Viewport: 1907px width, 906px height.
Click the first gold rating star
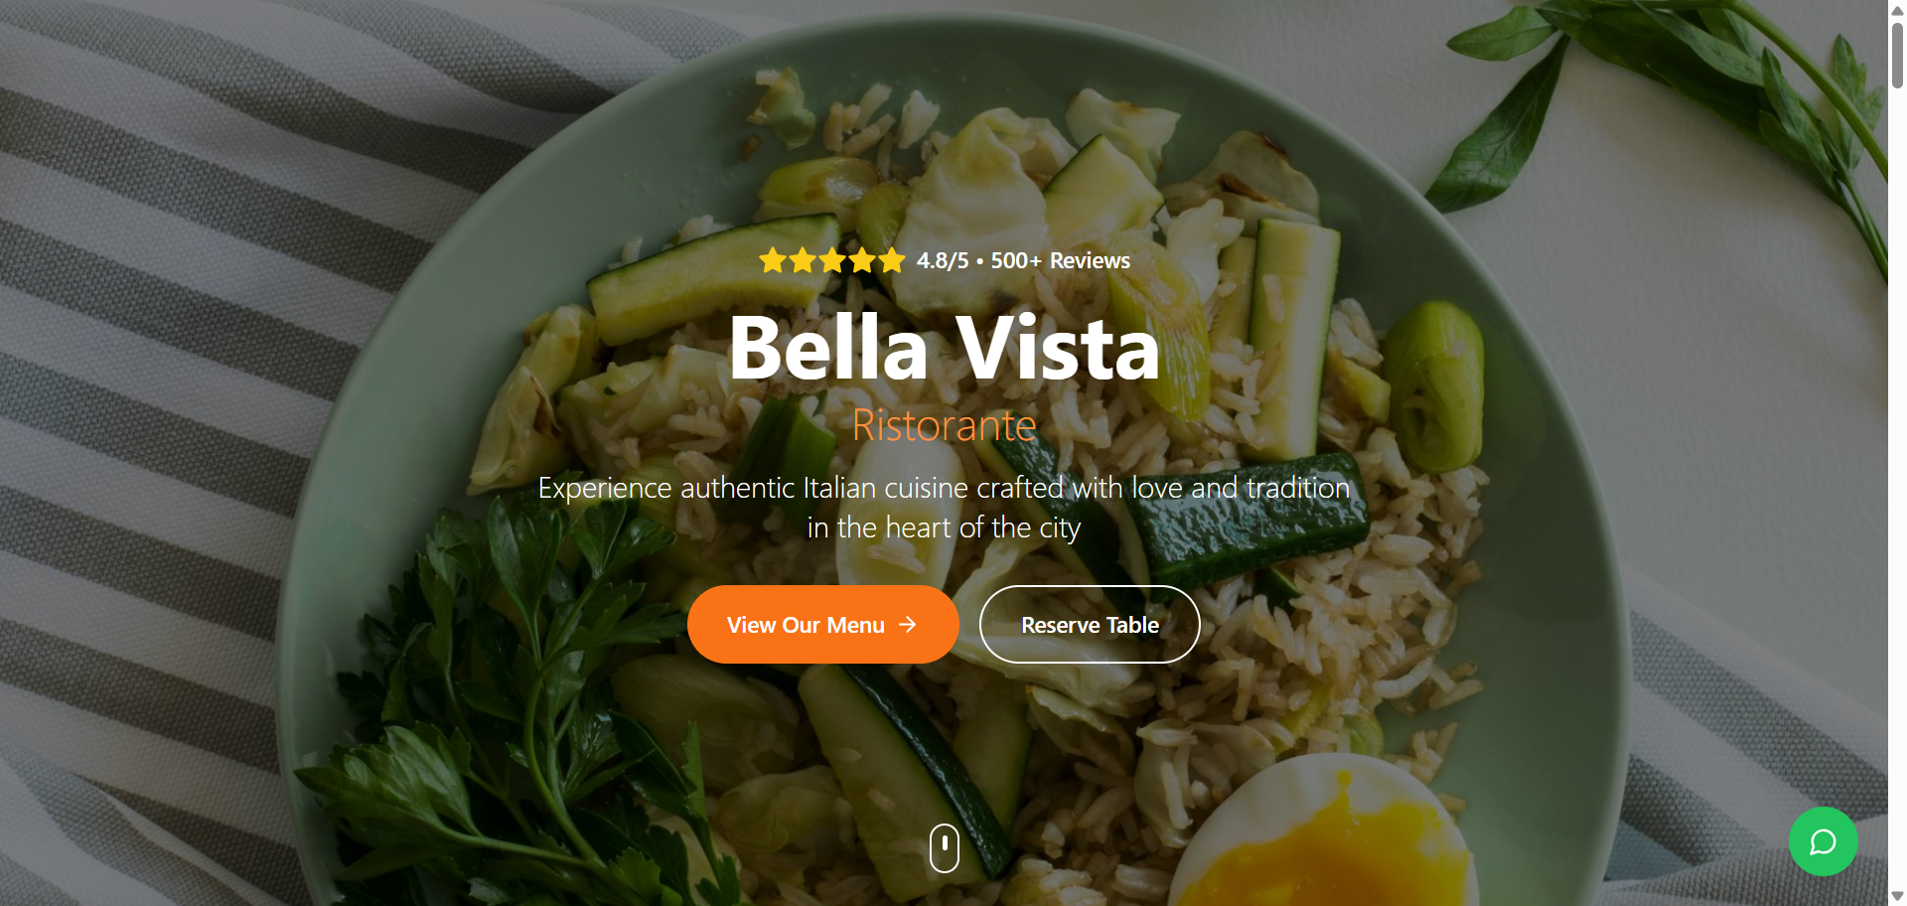click(773, 260)
